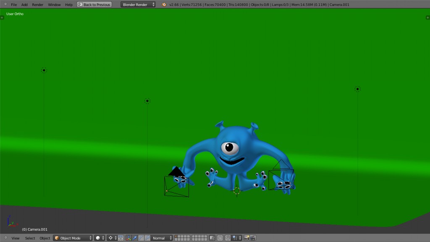The width and height of the screenshot is (430, 242).
Task: Select the scale manipulator icon
Action: point(147,238)
